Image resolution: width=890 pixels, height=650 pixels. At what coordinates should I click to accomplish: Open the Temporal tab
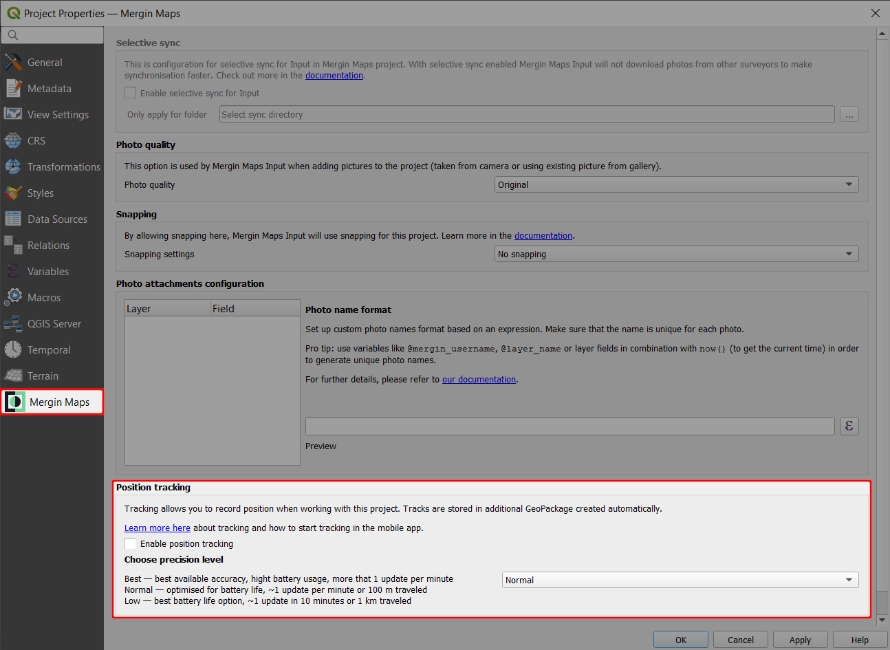coord(49,349)
